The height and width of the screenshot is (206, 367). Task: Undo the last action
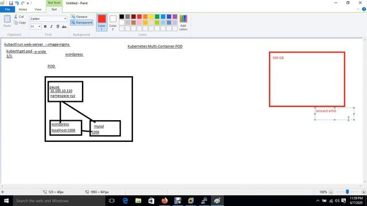click(17, 3)
